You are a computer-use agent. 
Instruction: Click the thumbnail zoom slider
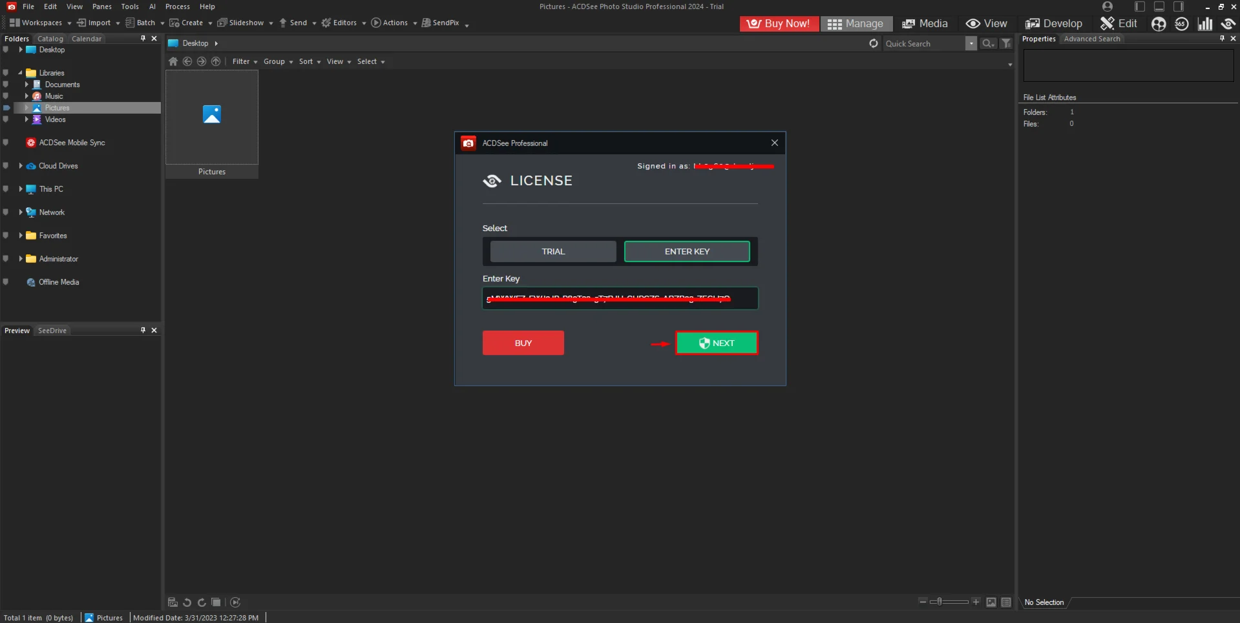pos(949,602)
